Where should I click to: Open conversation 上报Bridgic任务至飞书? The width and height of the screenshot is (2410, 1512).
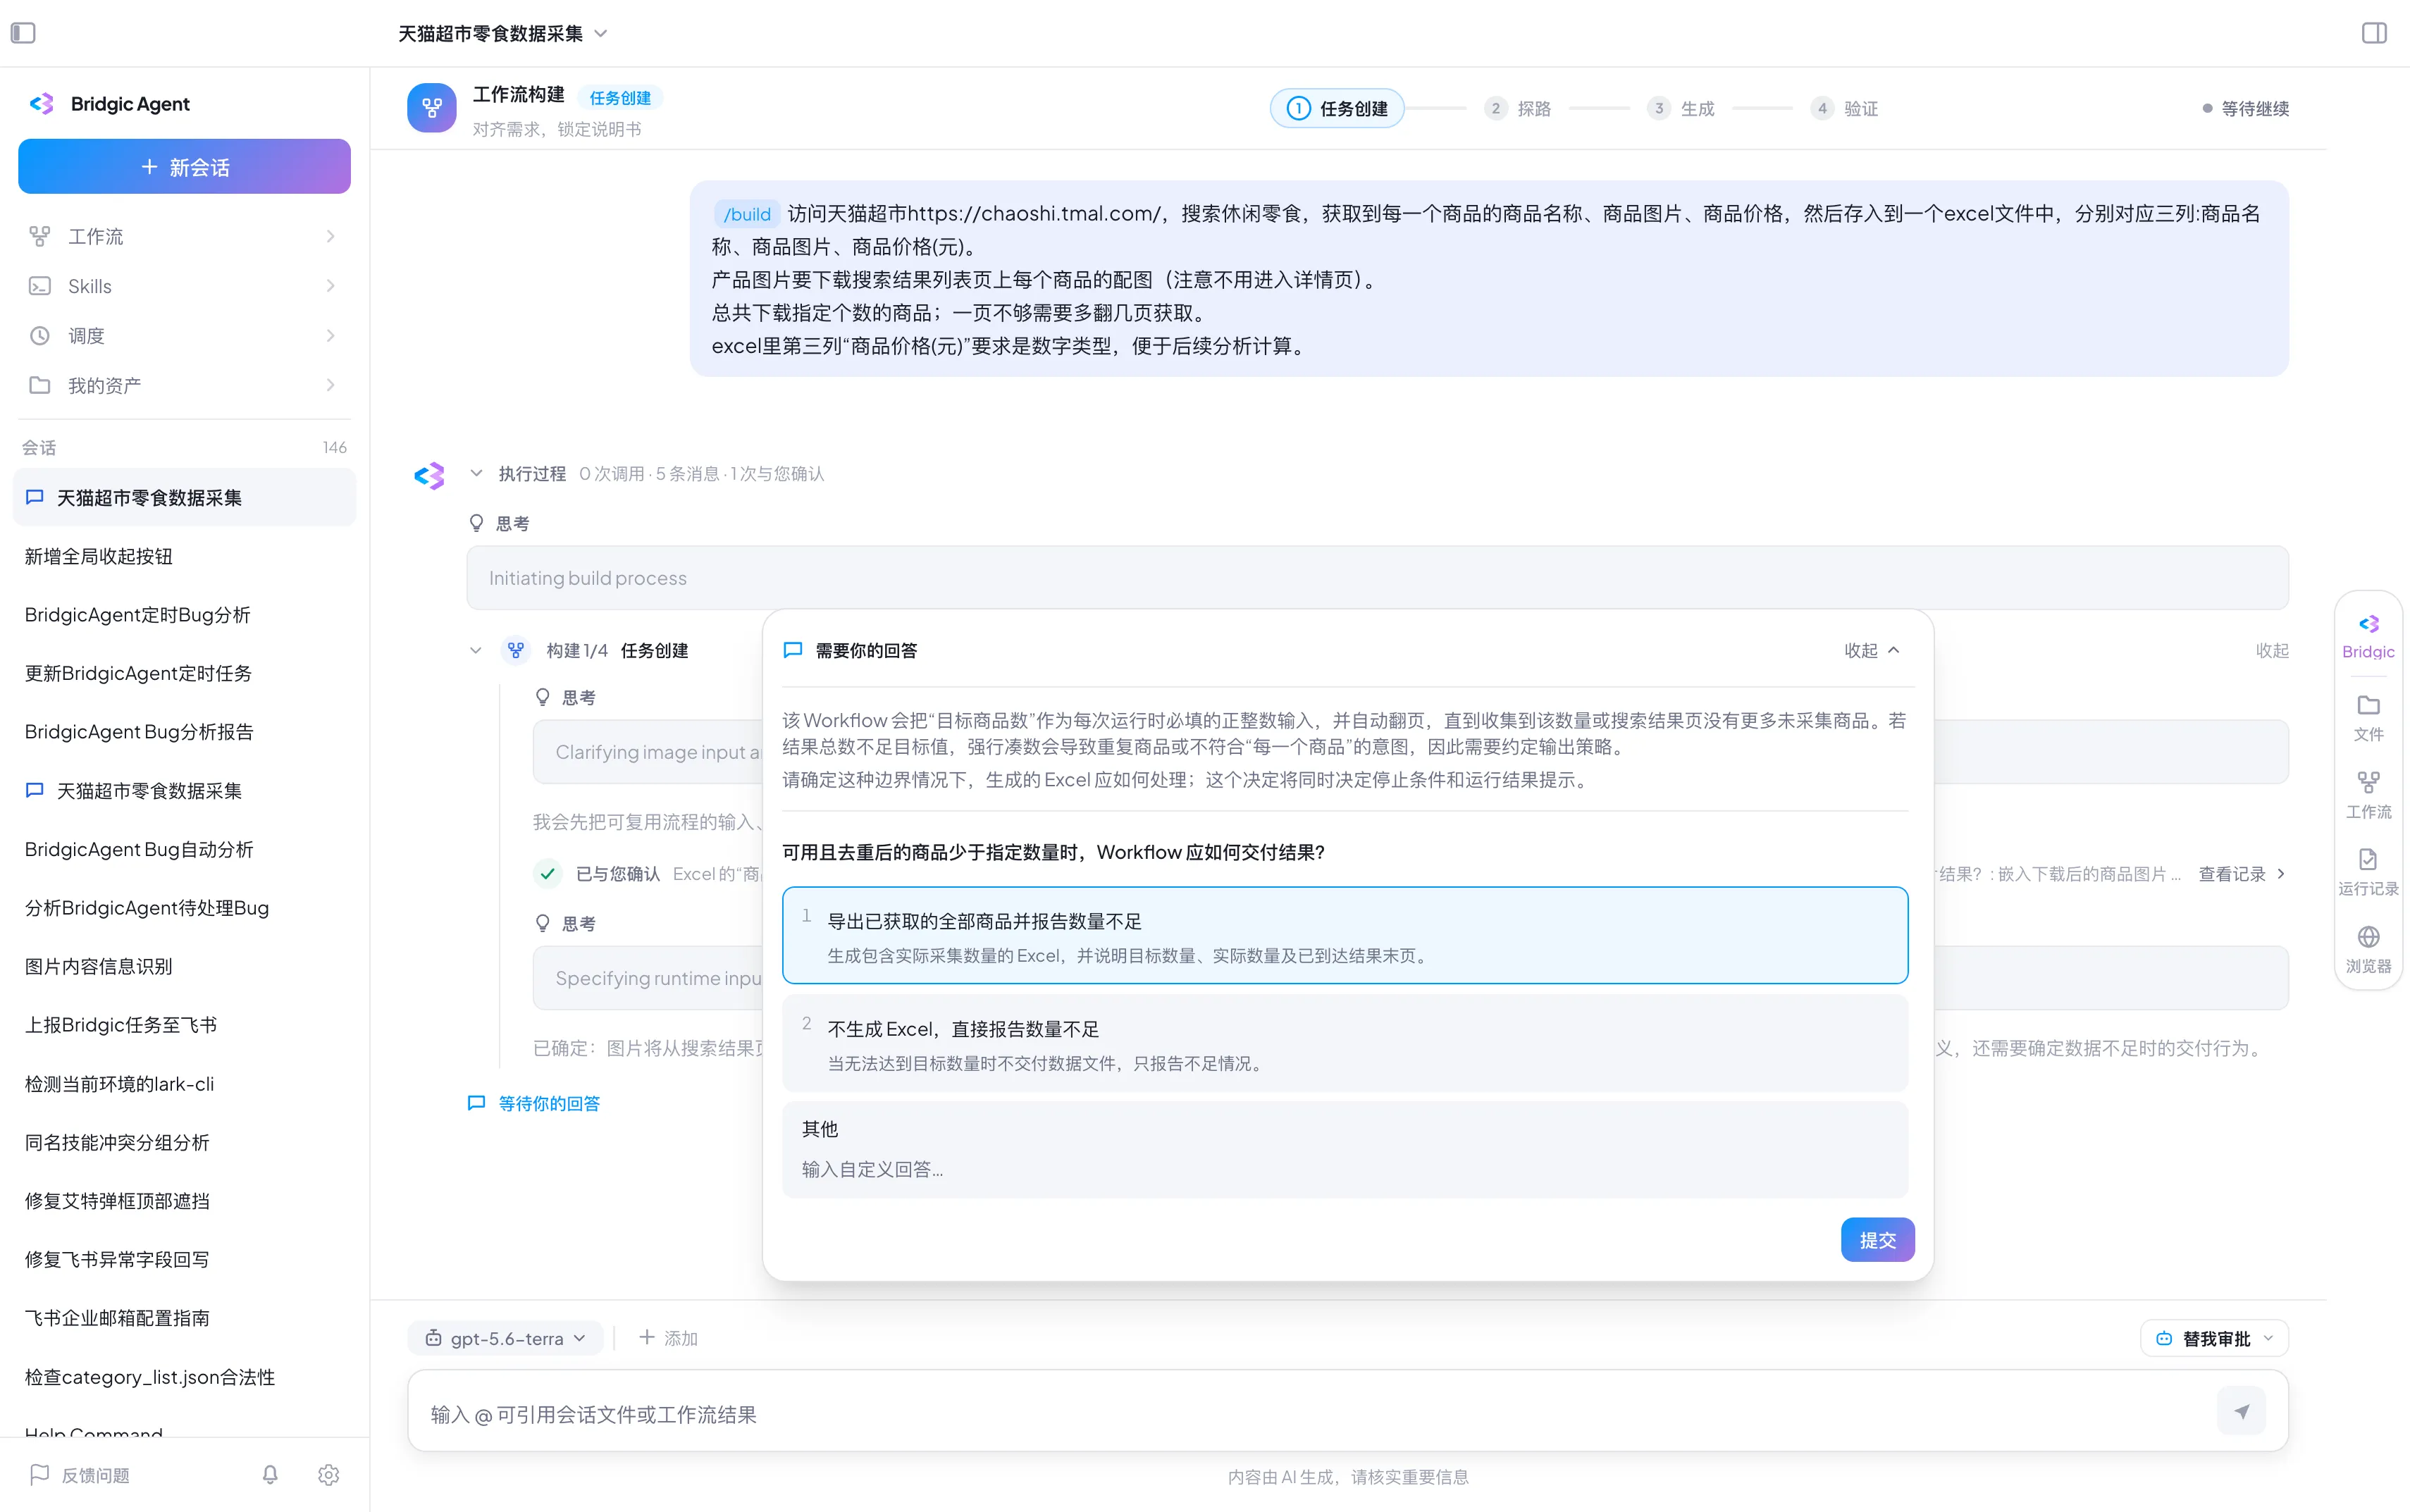point(184,1024)
